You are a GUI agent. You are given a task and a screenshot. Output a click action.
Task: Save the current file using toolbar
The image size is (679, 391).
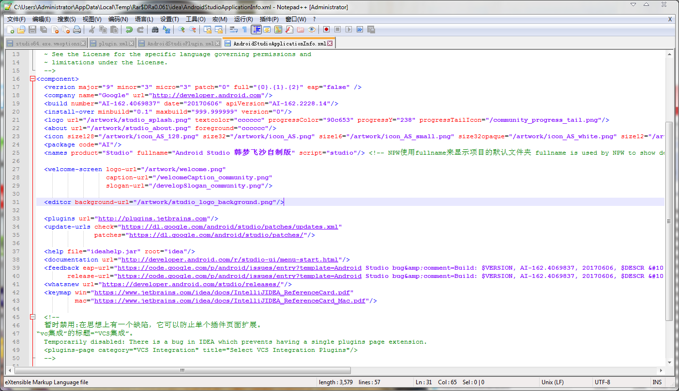click(32, 30)
